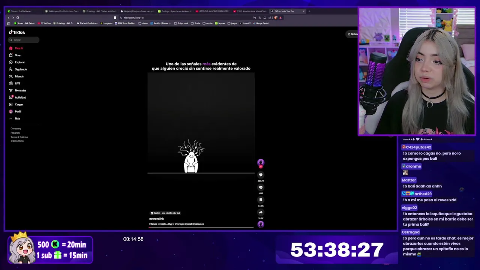This screenshot has height=270, width=480.
Task: Open Terms & Policies footer link
Action: click(x=19, y=137)
